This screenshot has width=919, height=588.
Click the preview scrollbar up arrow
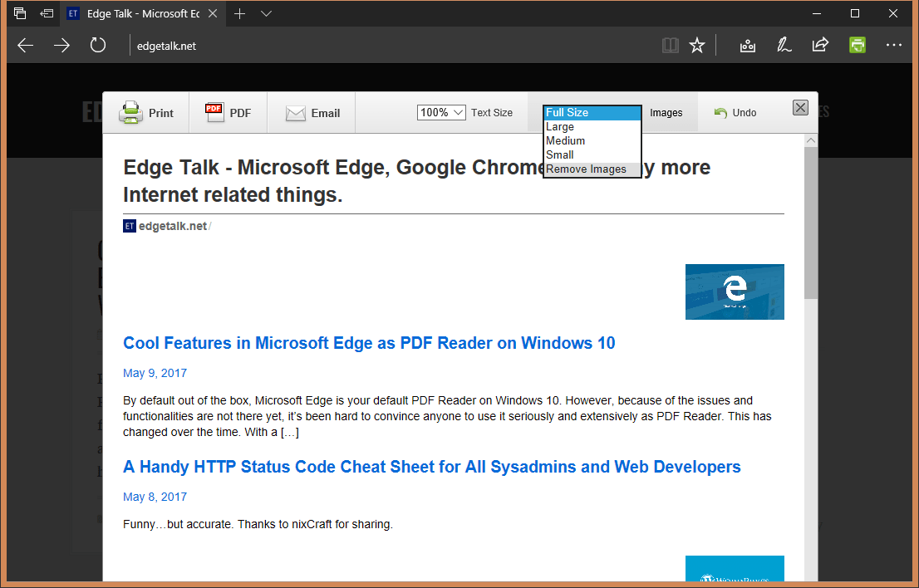click(x=811, y=140)
